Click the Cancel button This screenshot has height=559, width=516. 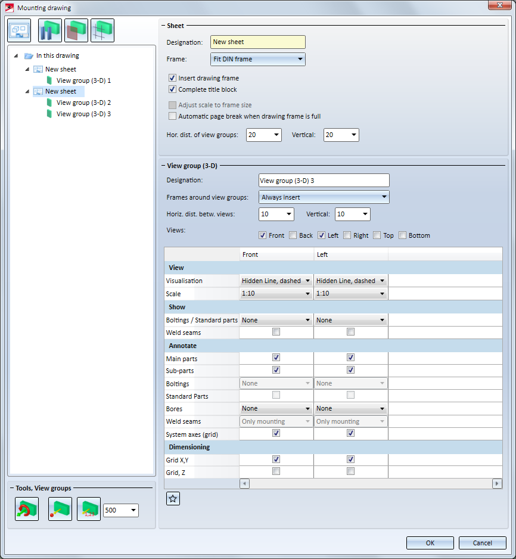tap(482, 543)
